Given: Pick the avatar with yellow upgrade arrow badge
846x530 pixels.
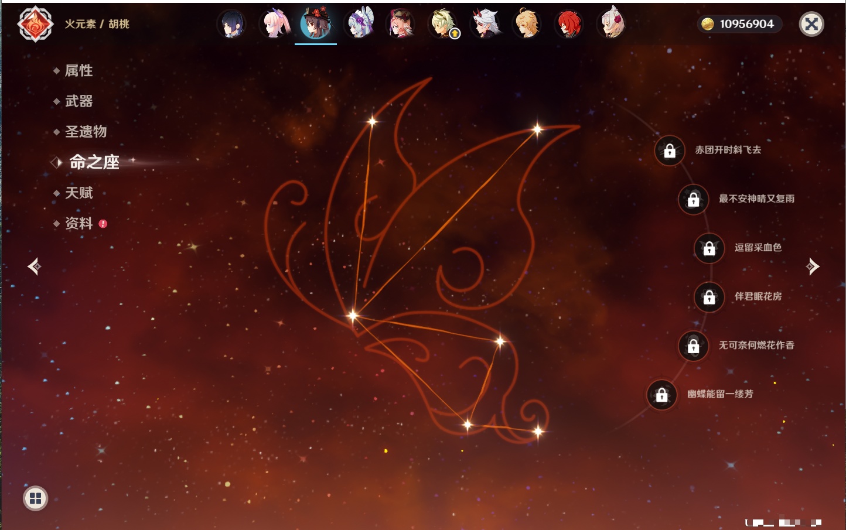Looking at the screenshot, I should click(444, 24).
